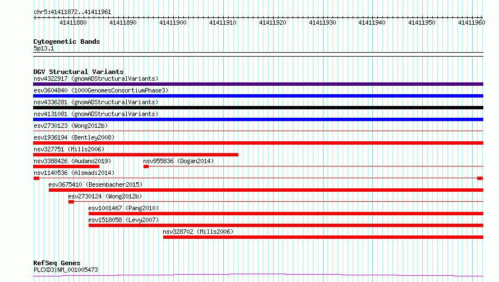Click the red esv3675410 variant bar
This screenshot has width=499, height=282.
tap(266, 190)
